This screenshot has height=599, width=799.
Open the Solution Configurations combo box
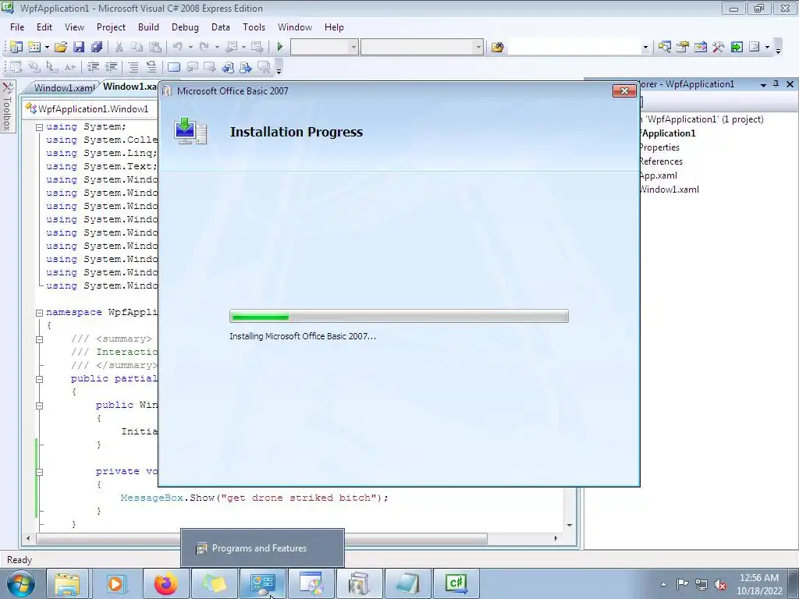click(x=324, y=48)
